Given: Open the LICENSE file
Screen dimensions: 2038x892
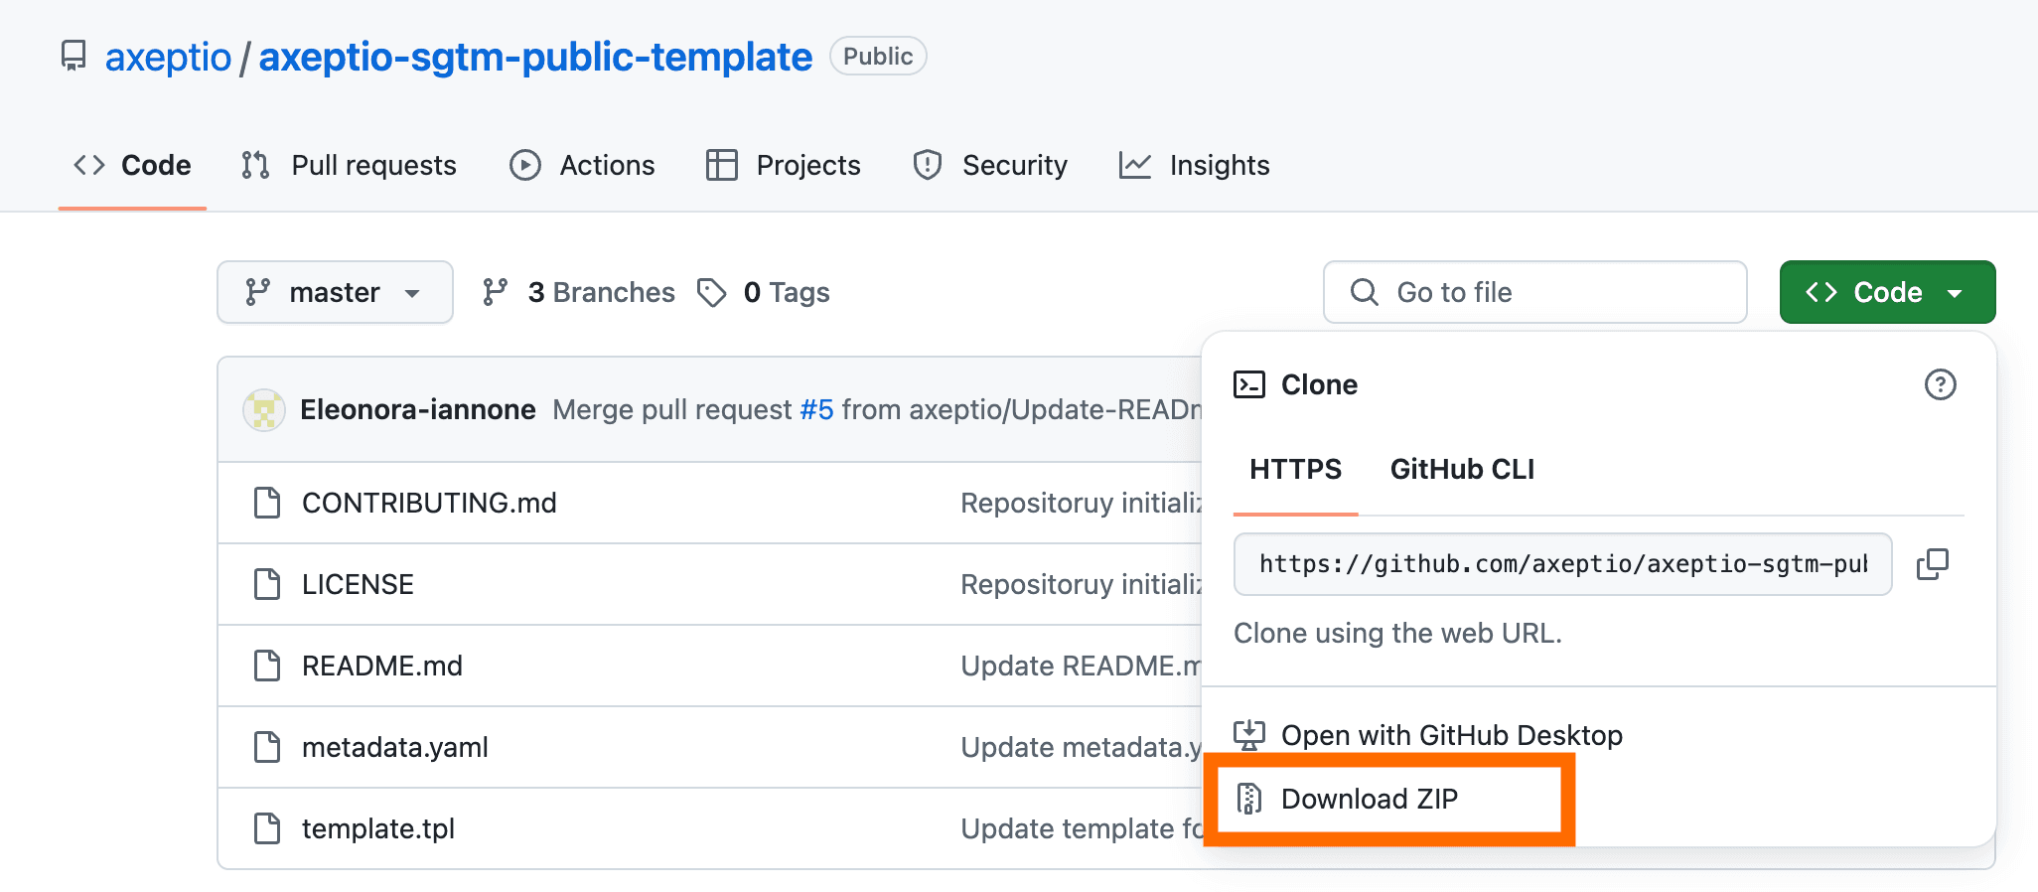Looking at the screenshot, I should (x=358, y=584).
